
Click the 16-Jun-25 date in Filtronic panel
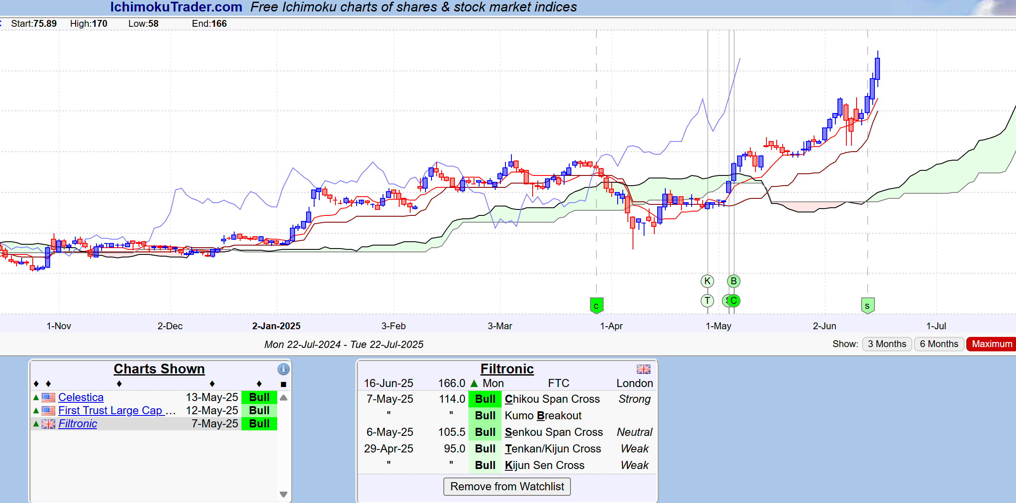point(389,383)
